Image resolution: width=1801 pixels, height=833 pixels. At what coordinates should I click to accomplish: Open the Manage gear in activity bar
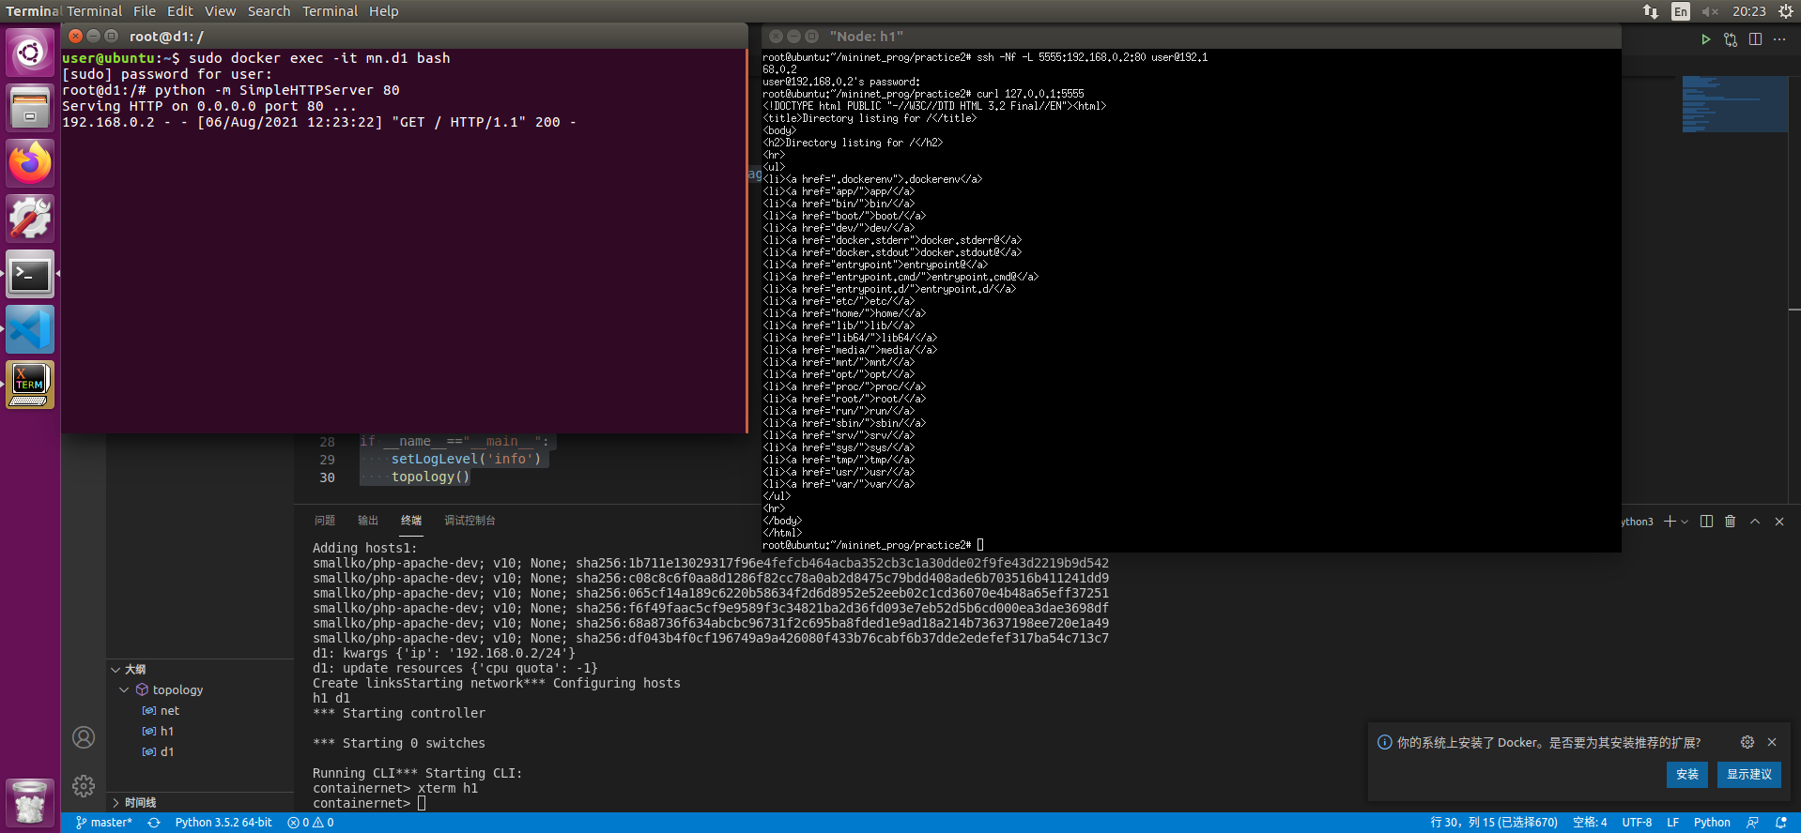click(x=84, y=786)
